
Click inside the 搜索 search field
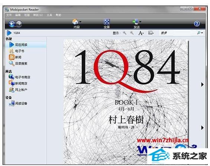(x=177, y=33)
